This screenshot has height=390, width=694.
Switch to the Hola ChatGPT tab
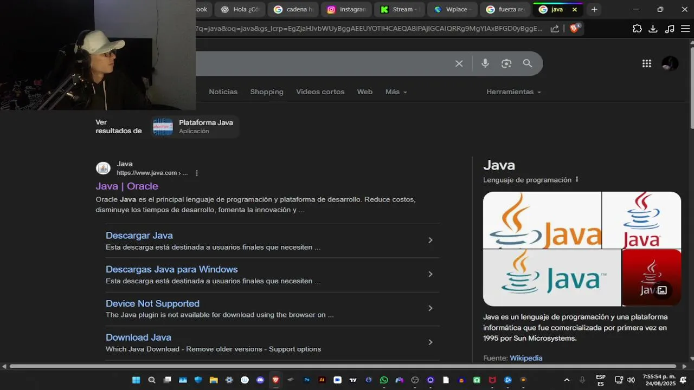pos(240,9)
